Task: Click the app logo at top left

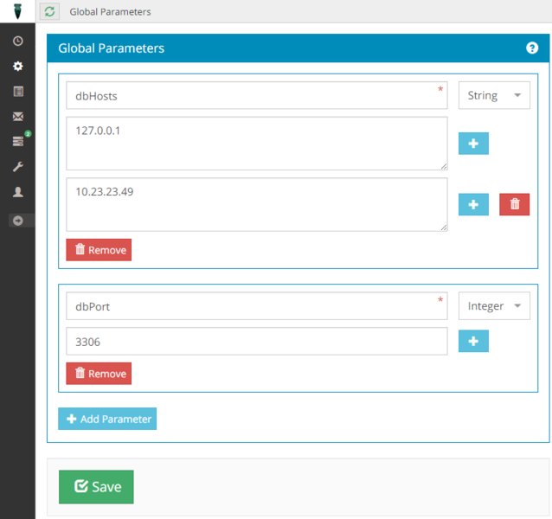Action: click(x=17, y=11)
